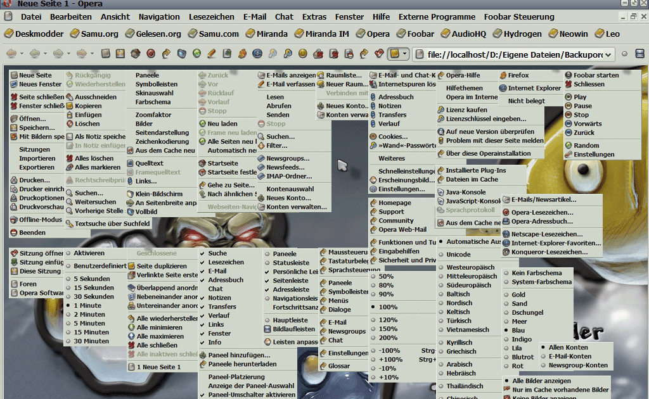Toggle the Seitenleiste checked entry
649x399 pixels.
[290, 281]
